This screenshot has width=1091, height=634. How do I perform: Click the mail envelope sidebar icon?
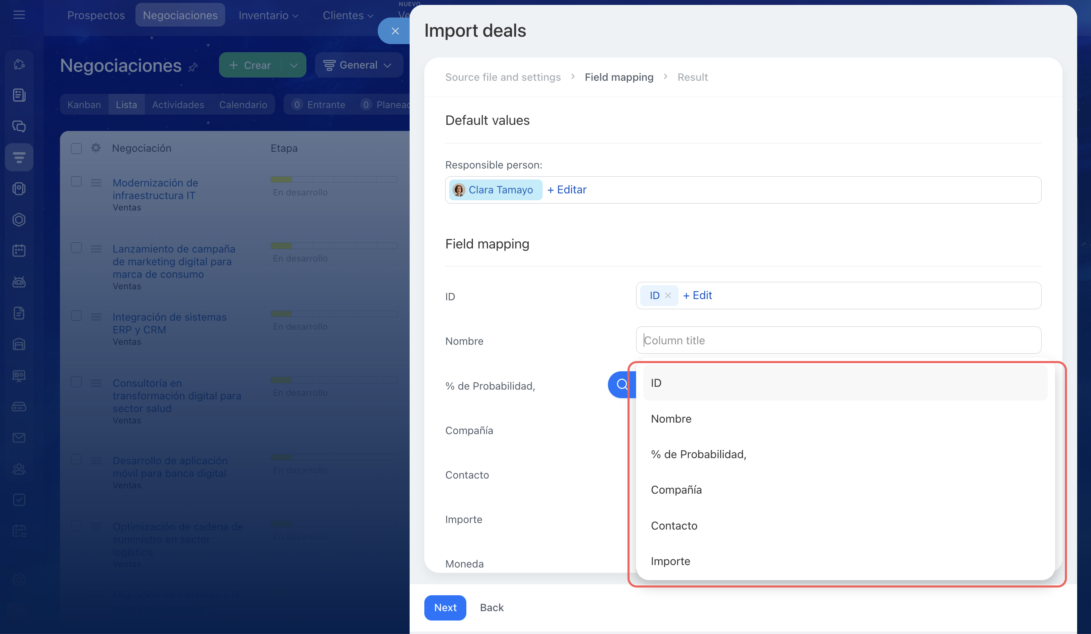tap(19, 437)
